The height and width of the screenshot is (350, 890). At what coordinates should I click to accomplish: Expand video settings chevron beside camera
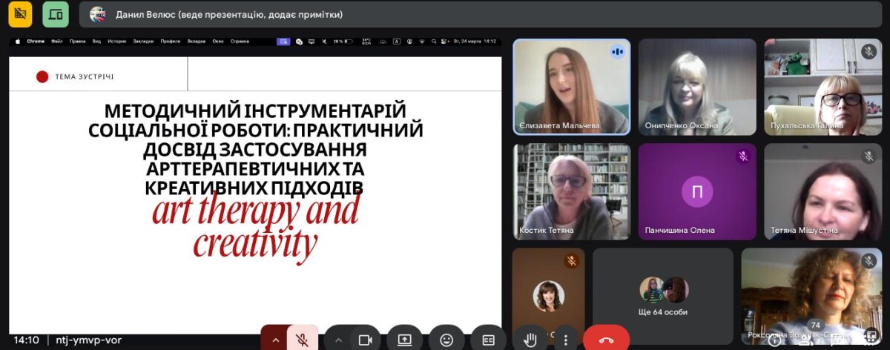coord(338,340)
